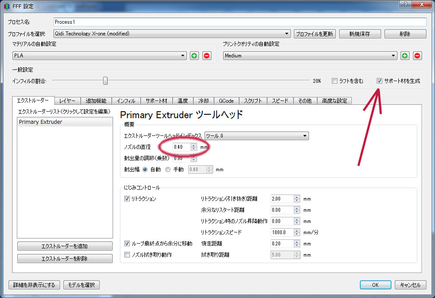435x298 pixels.
Task: Click the help question mark in title bar
Action: click(405, 5)
